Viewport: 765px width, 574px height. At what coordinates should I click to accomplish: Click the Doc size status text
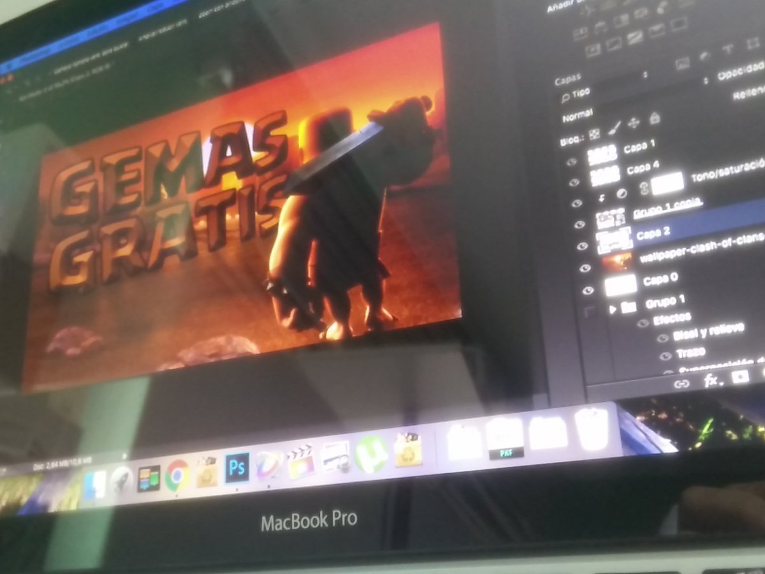(x=64, y=462)
